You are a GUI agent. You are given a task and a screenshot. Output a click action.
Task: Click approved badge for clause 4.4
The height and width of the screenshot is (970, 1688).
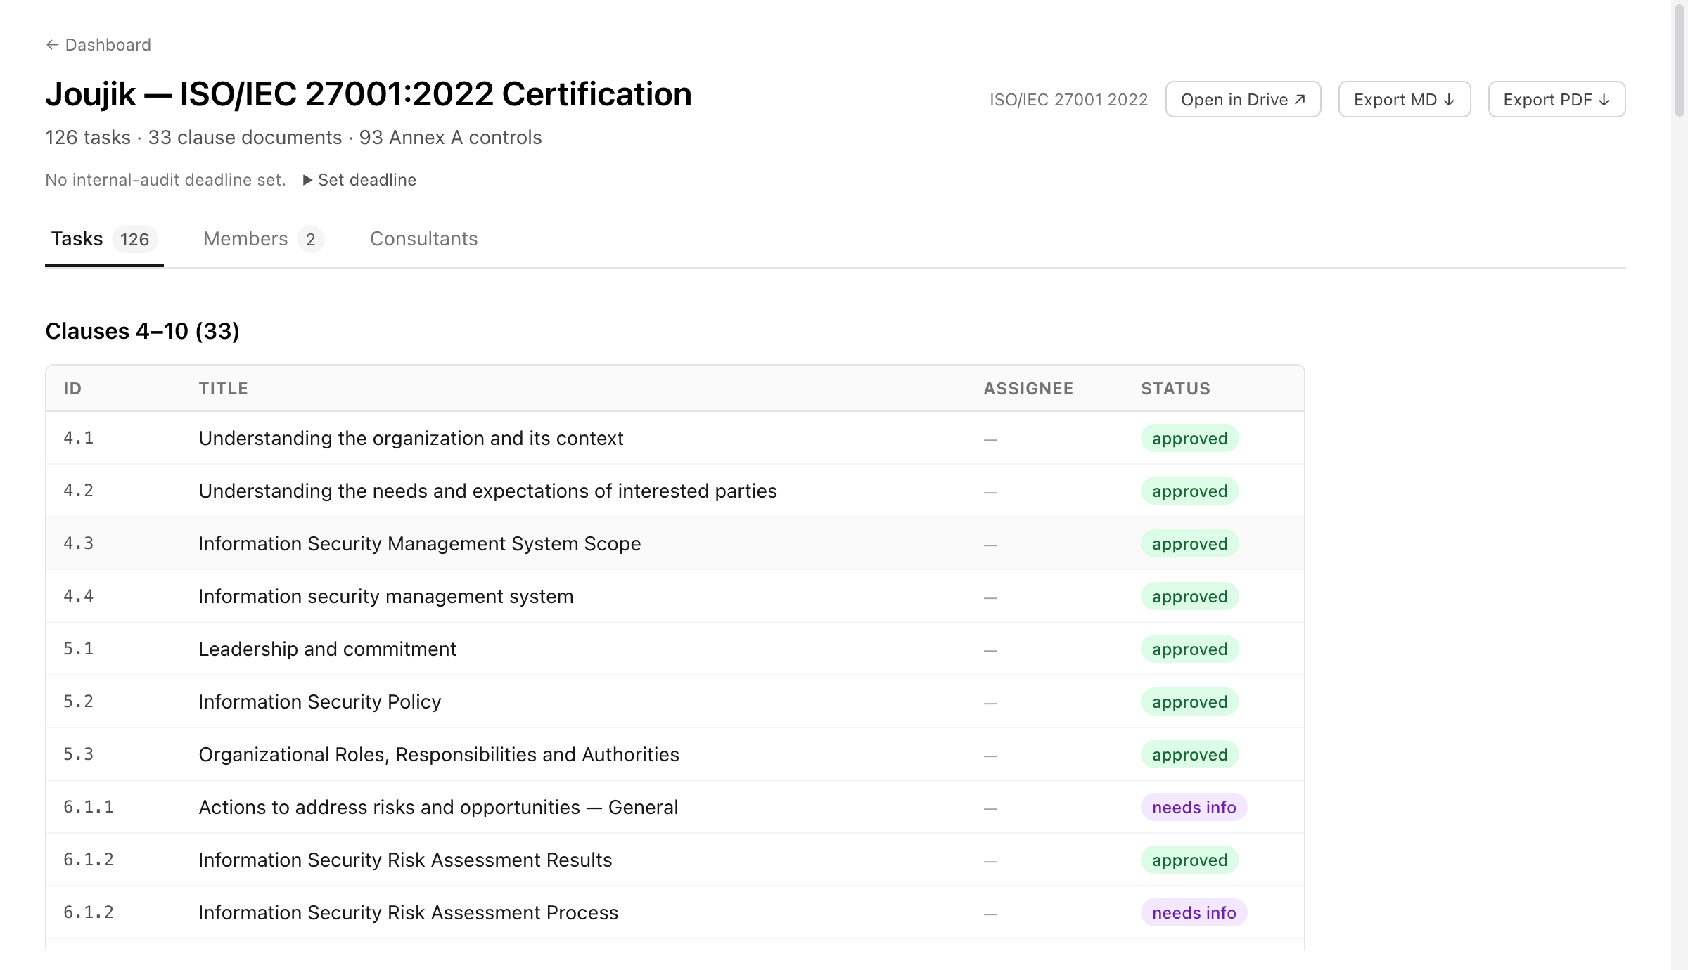tap(1189, 596)
